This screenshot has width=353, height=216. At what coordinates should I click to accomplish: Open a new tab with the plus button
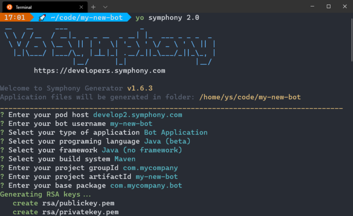coord(93,7)
